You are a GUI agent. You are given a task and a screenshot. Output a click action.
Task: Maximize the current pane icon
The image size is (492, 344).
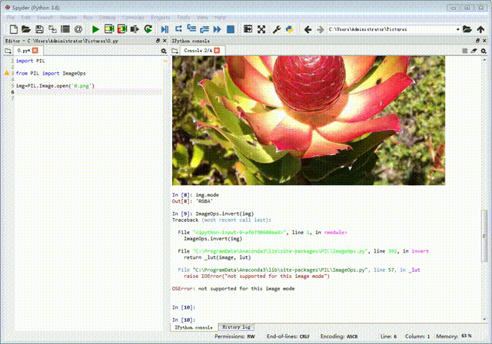pyautogui.click(x=248, y=29)
